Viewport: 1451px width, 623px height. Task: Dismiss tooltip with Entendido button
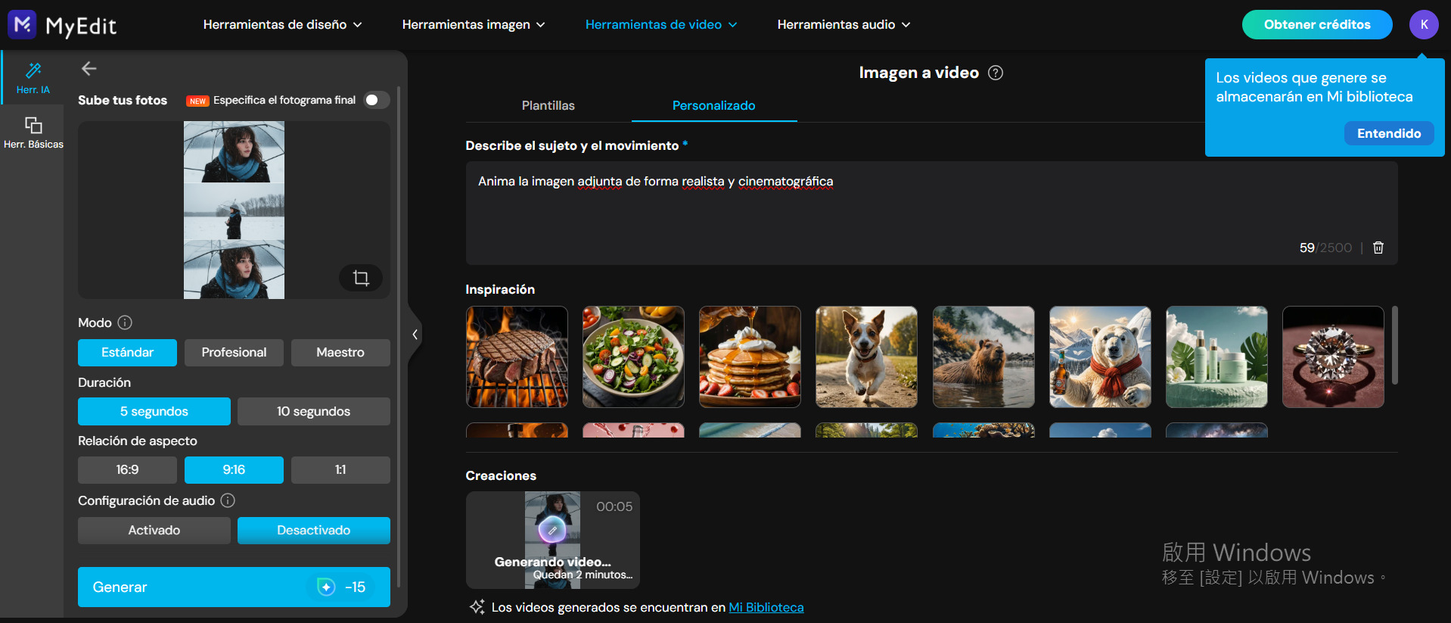(x=1389, y=133)
